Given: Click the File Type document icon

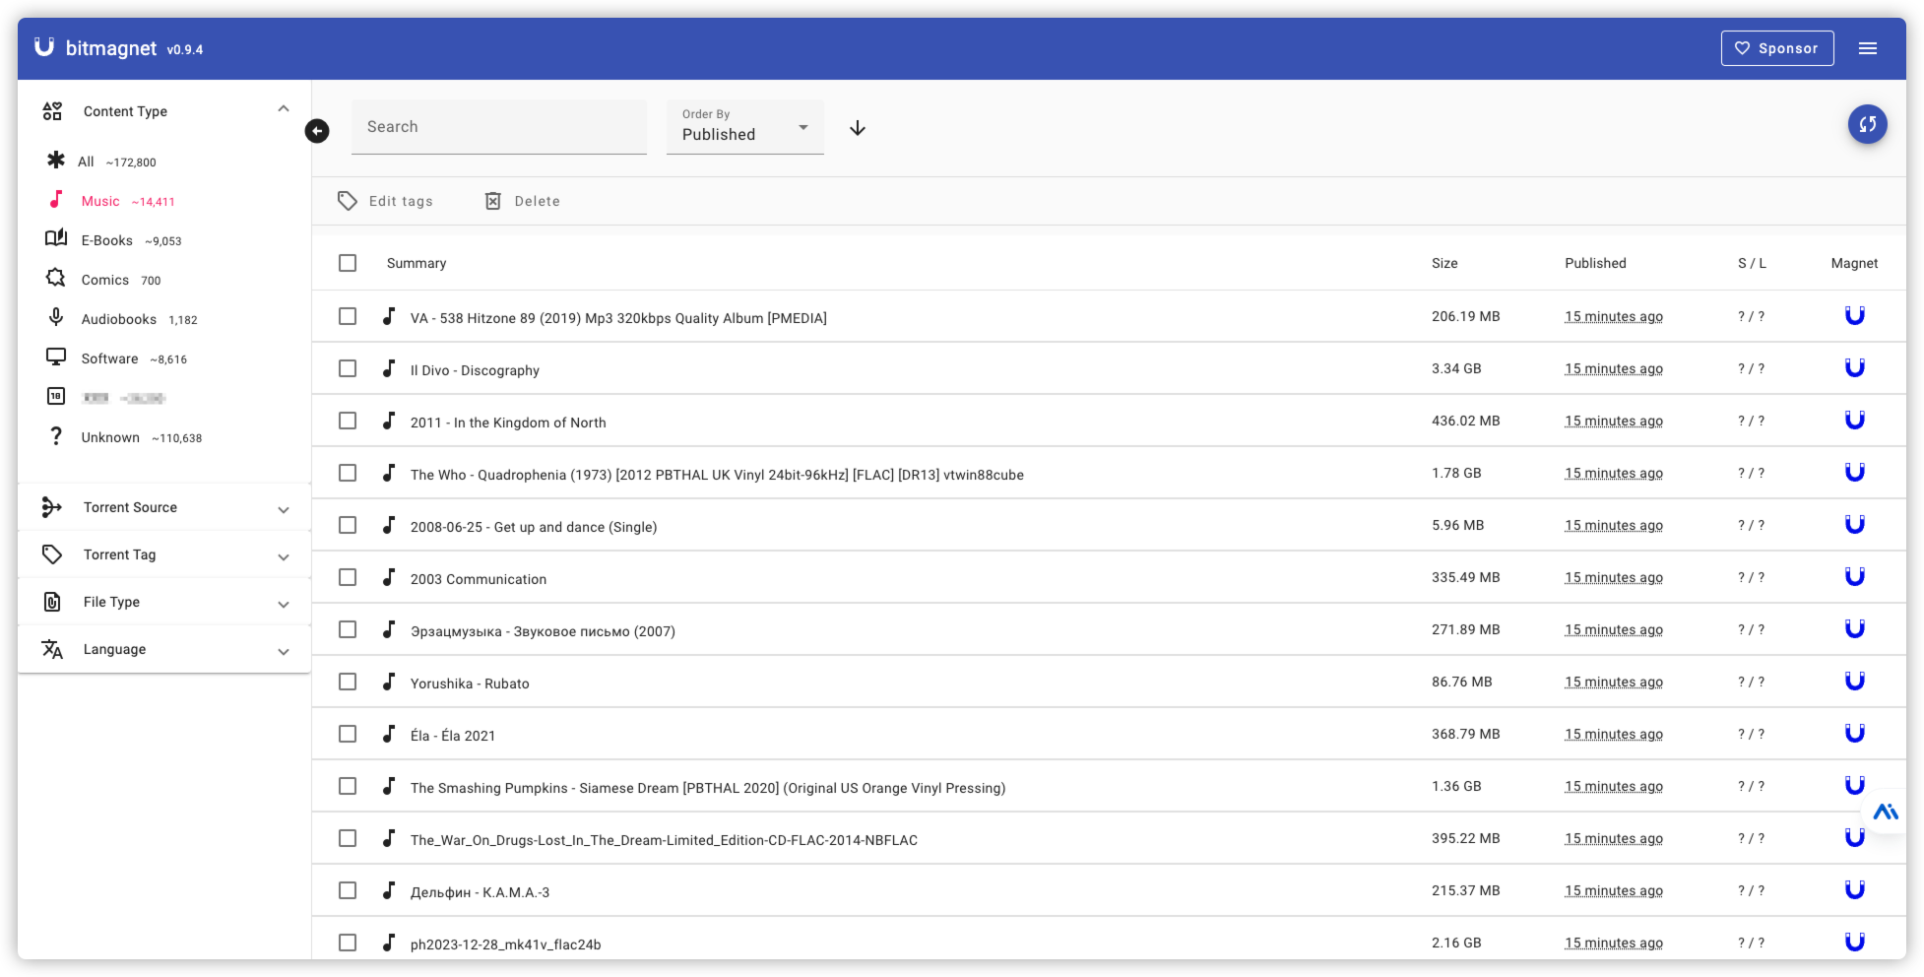Looking at the screenshot, I should (x=52, y=602).
